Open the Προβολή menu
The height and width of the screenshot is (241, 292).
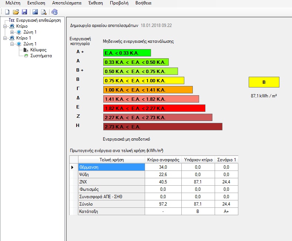tap(119, 3)
